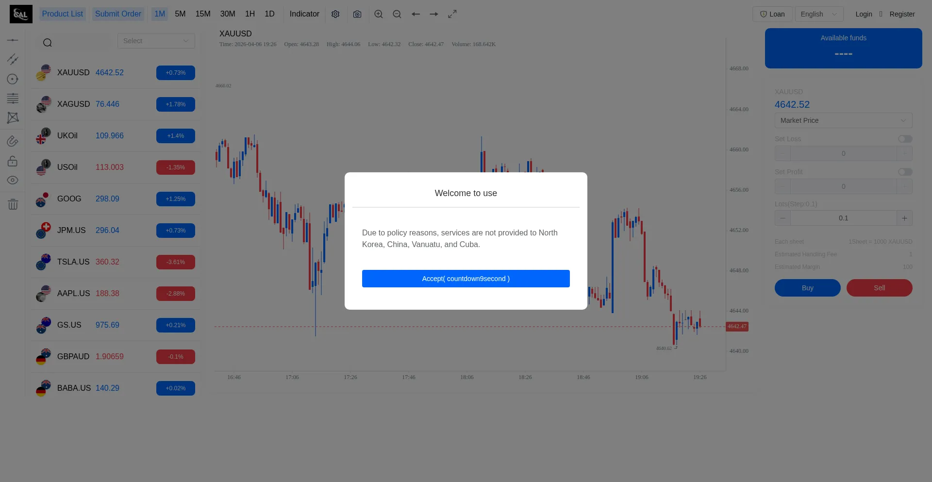The image size is (932, 482).
Task: Open the English language dropdown
Action: [819, 14]
